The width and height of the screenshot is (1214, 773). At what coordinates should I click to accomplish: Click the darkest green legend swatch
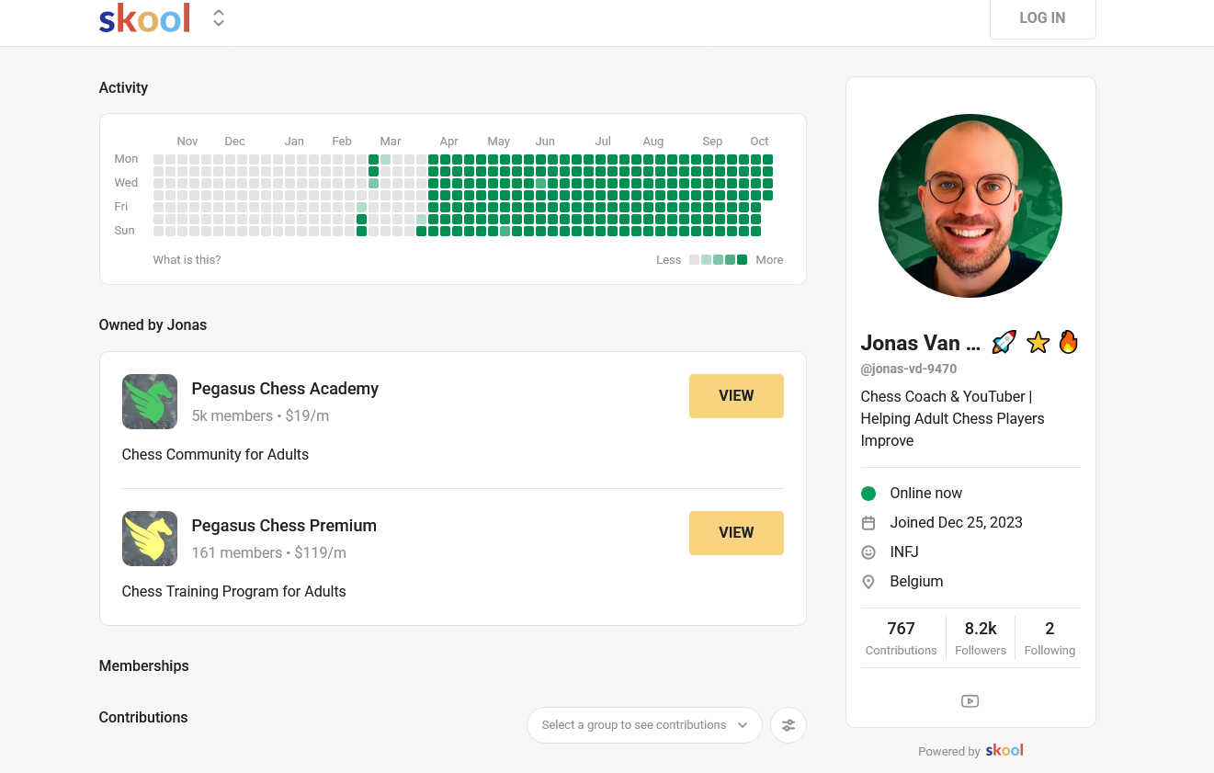coord(743,260)
